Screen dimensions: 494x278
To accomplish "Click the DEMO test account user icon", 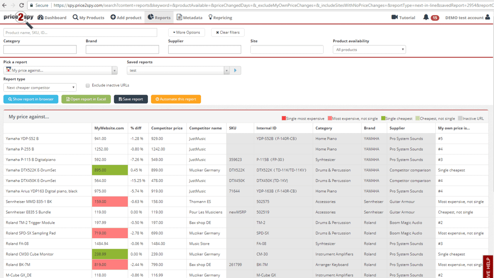I will pos(488,17).
